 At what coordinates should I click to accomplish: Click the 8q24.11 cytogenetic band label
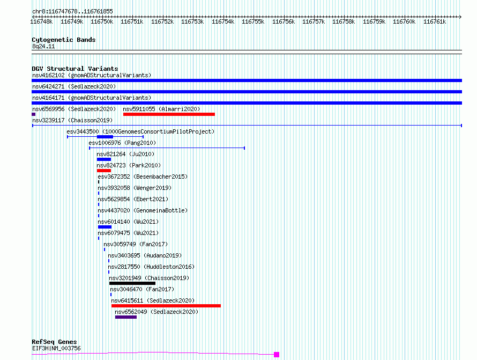click(x=43, y=46)
